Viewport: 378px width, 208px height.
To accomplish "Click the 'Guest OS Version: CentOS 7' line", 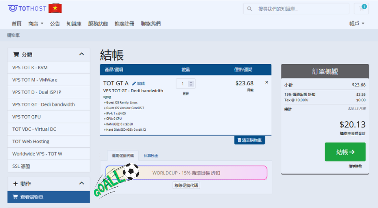I will [124, 108].
